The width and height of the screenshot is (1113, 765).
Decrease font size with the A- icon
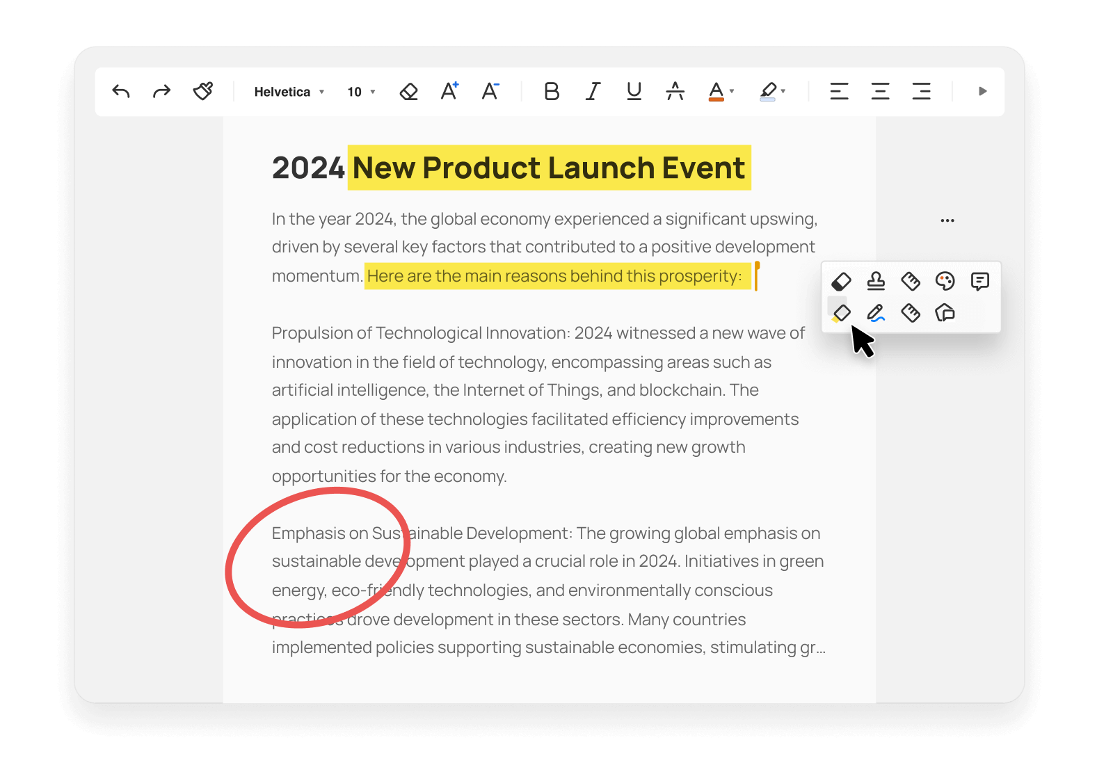click(x=491, y=91)
